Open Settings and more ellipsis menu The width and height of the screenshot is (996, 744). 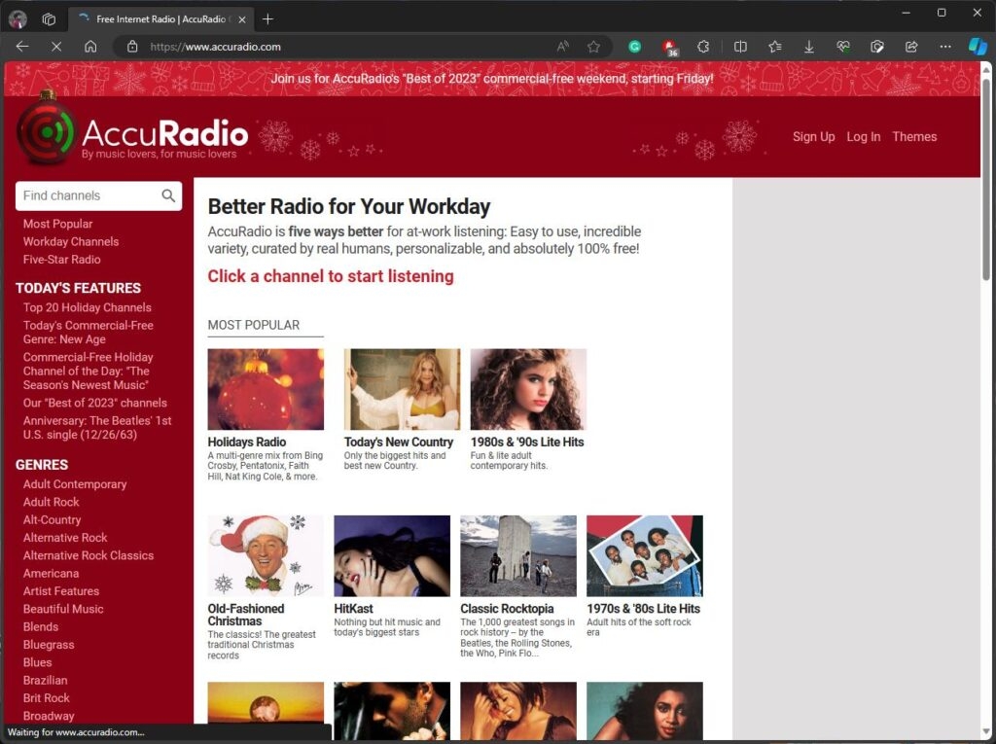945,47
